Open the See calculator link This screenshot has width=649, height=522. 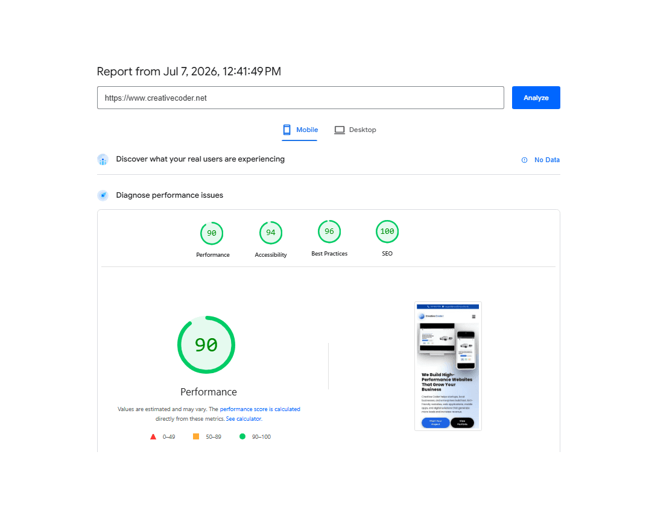click(244, 419)
